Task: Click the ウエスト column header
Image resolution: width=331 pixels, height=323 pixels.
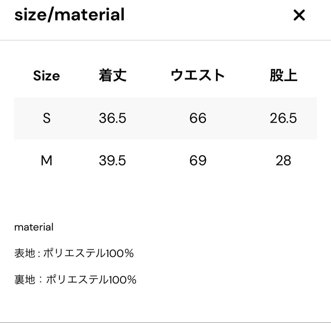Action: click(198, 75)
